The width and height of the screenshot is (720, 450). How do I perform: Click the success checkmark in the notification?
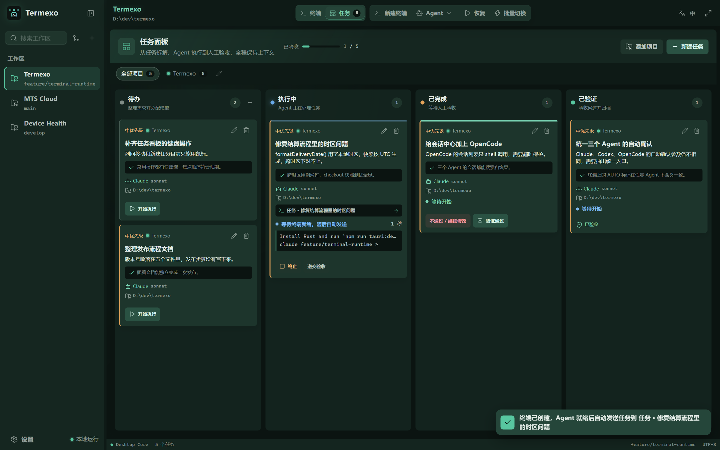[507, 422]
